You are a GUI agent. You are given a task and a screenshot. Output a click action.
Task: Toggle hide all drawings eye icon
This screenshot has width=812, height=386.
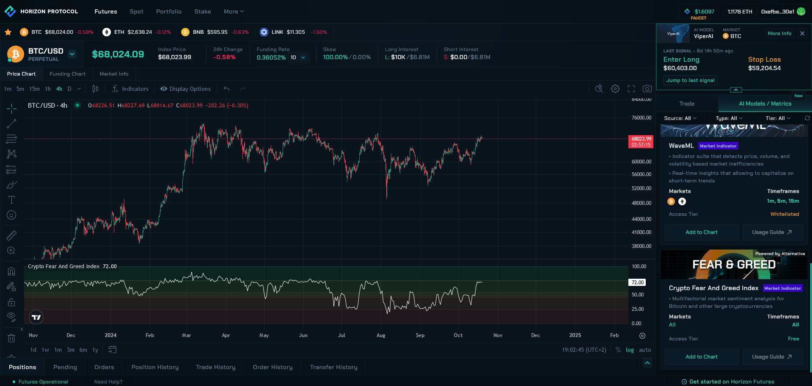click(x=11, y=317)
